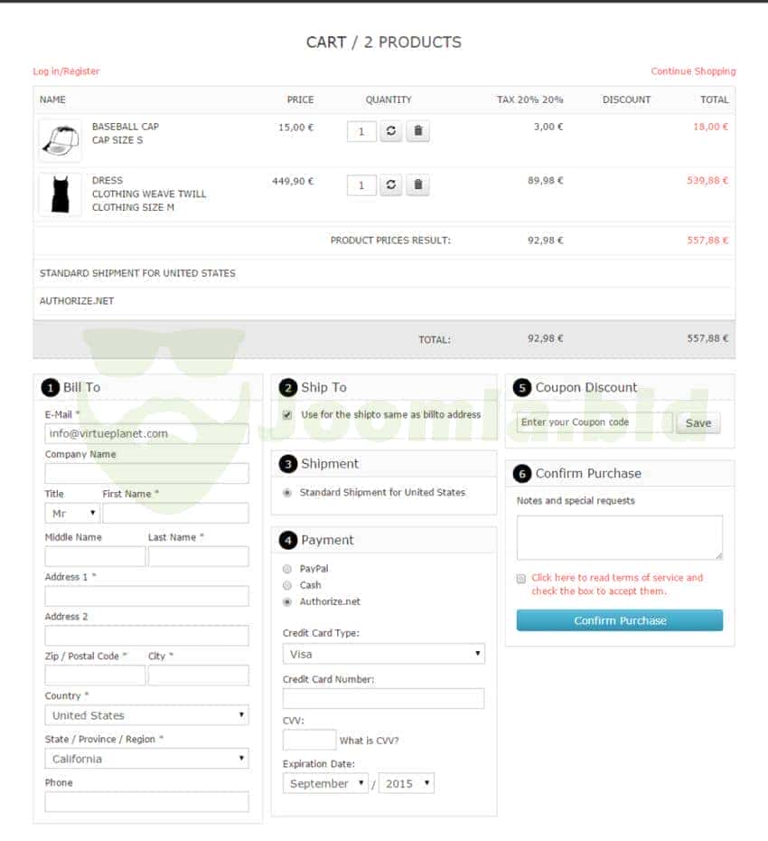Open expiration month dropdown showing September
The width and height of the screenshot is (768, 841).
pos(325,784)
